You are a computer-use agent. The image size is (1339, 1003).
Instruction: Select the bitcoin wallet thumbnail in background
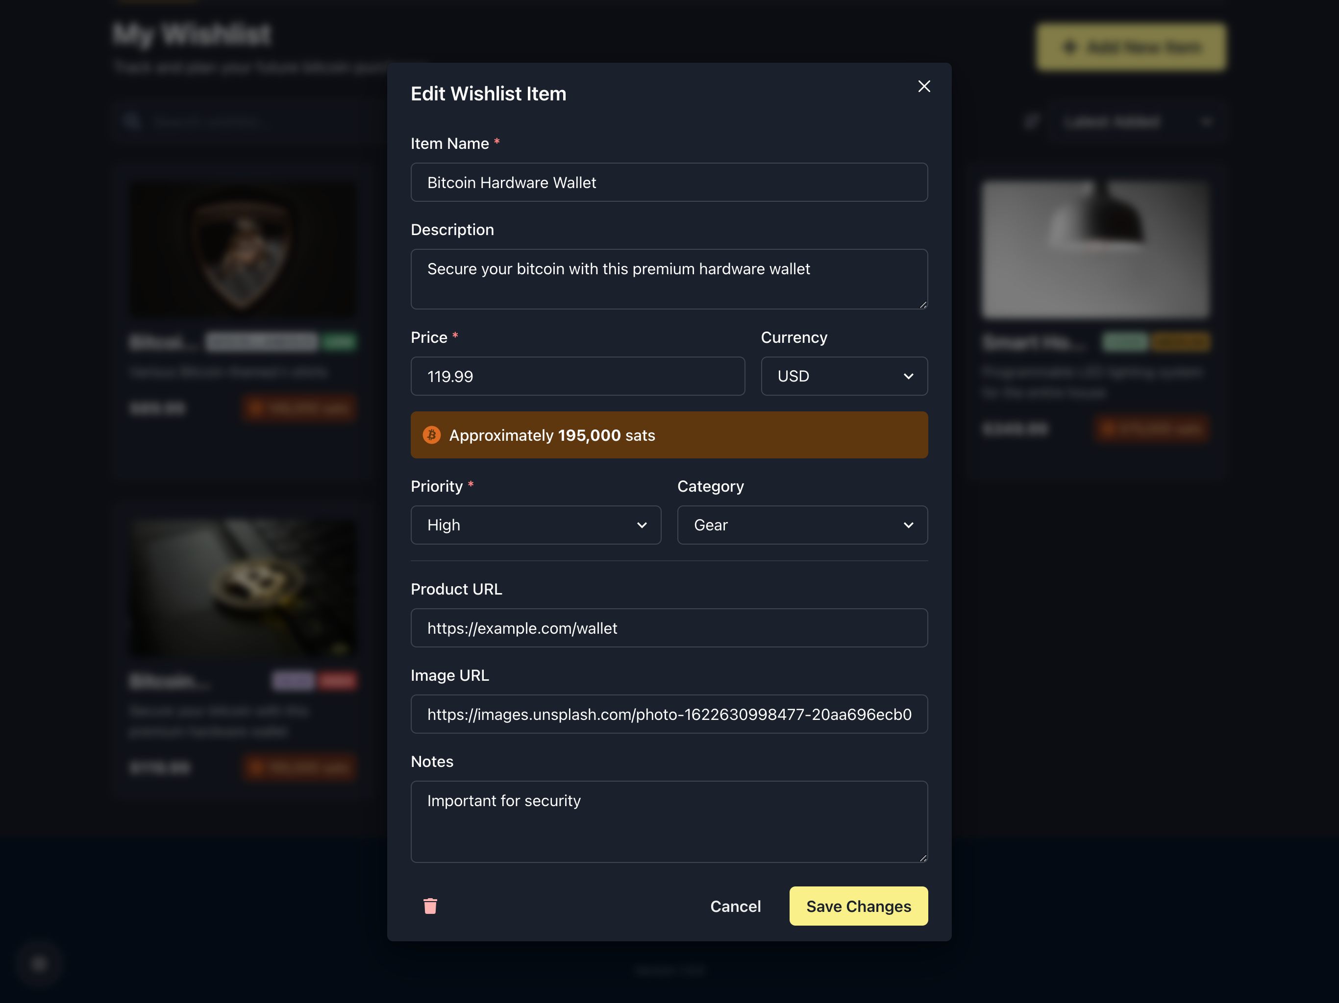[x=244, y=588]
